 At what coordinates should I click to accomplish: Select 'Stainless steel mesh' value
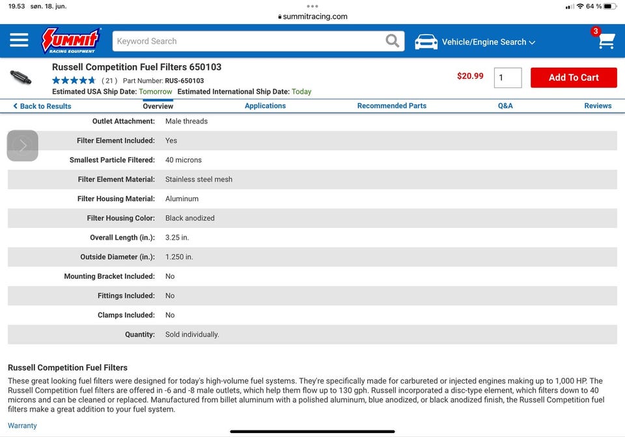199,180
